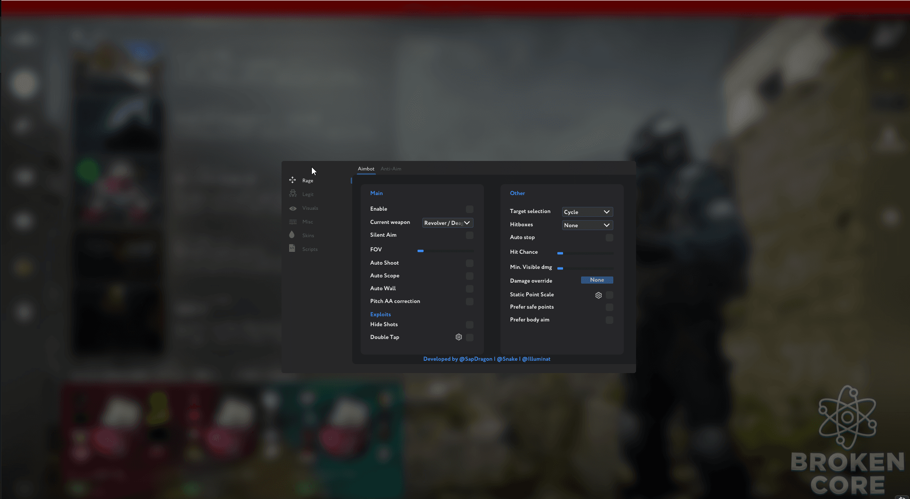Open the Scripts file icon
910x499 pixels.
click(292, 248)
